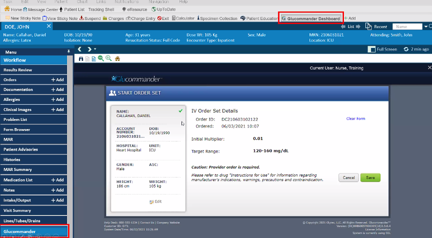432x238 pixels.
Task: Click the Clear Form link
Action: [355, 118]
